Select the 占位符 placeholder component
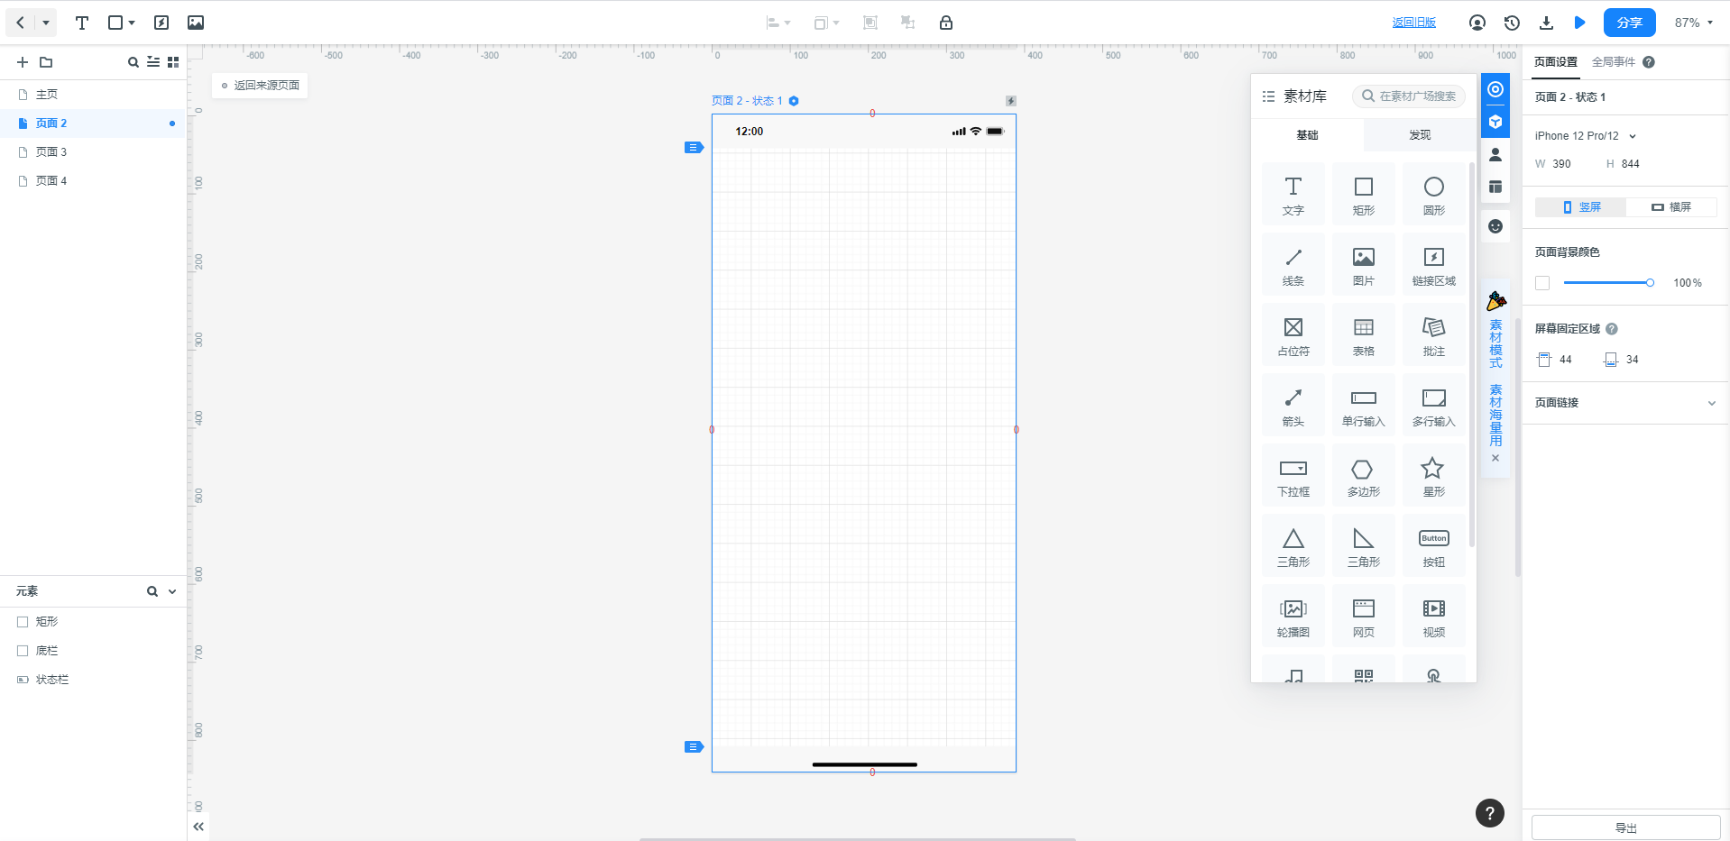1730x841 pixels. tap(1293, 335)
